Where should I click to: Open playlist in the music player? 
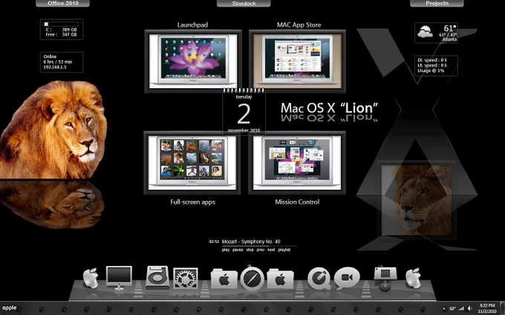284,250
